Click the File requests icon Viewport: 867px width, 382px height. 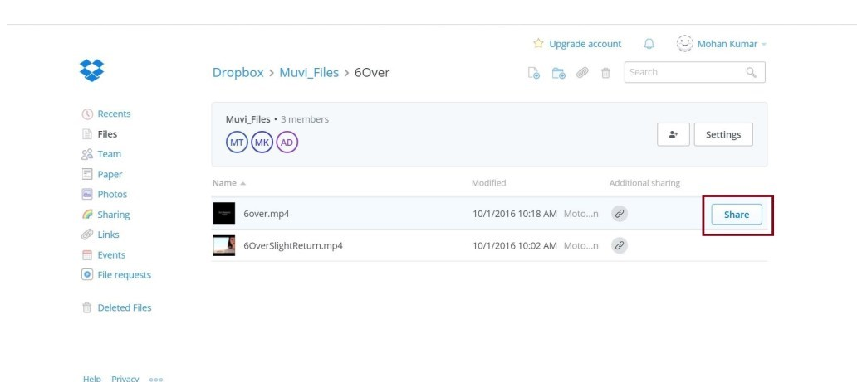[87, 274]
